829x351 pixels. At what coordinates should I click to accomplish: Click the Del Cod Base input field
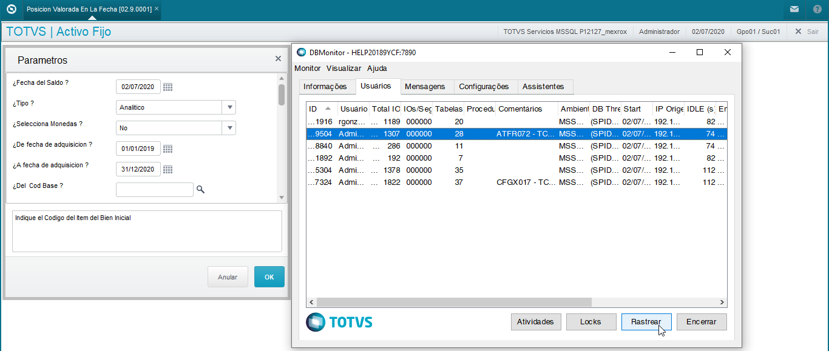(155, 190)
